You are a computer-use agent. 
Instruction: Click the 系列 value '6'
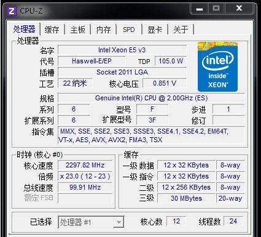click(74, 109)
